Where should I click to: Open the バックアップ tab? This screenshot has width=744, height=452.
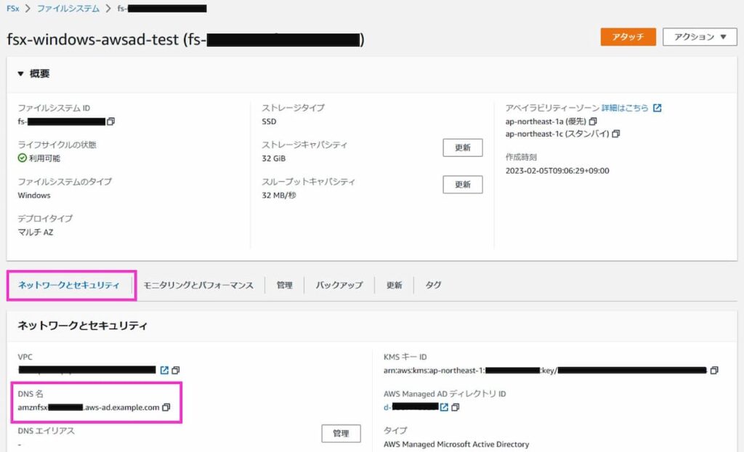click(339, 285)
